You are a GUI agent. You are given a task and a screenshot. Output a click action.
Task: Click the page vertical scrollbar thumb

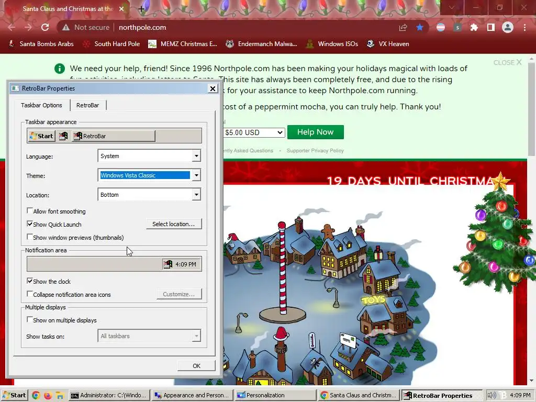pyautogui.click(x=531, y=109)
